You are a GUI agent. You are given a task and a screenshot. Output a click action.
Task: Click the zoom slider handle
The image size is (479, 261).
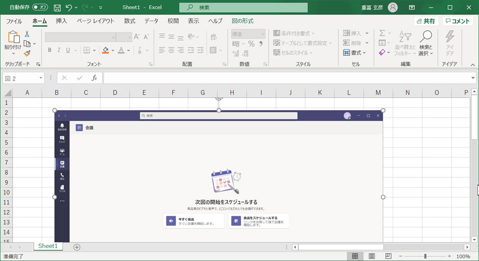[x=425, y=256]
